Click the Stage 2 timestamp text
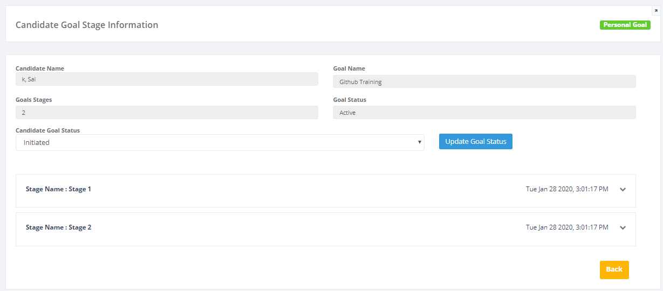Viewport: 663px width, 291px height. pyautogui.click(x=566, y=227)
